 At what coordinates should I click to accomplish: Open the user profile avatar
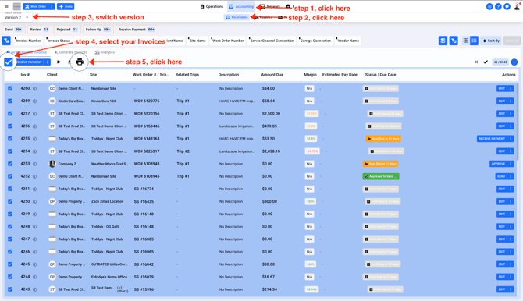coord(517,7)
